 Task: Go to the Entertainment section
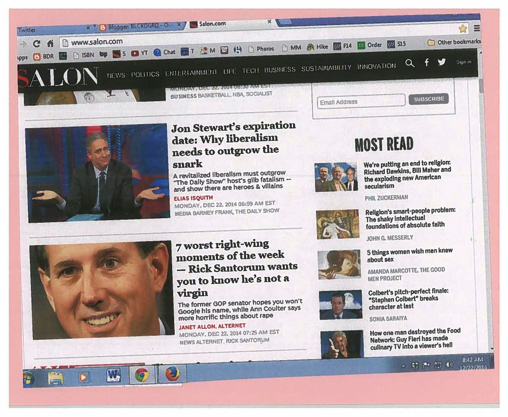click(x=191, y=72)
